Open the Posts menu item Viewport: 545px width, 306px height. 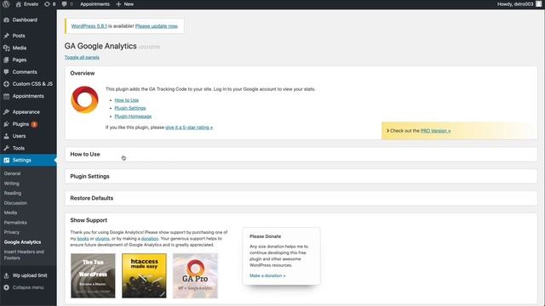[x=19, y=36]
